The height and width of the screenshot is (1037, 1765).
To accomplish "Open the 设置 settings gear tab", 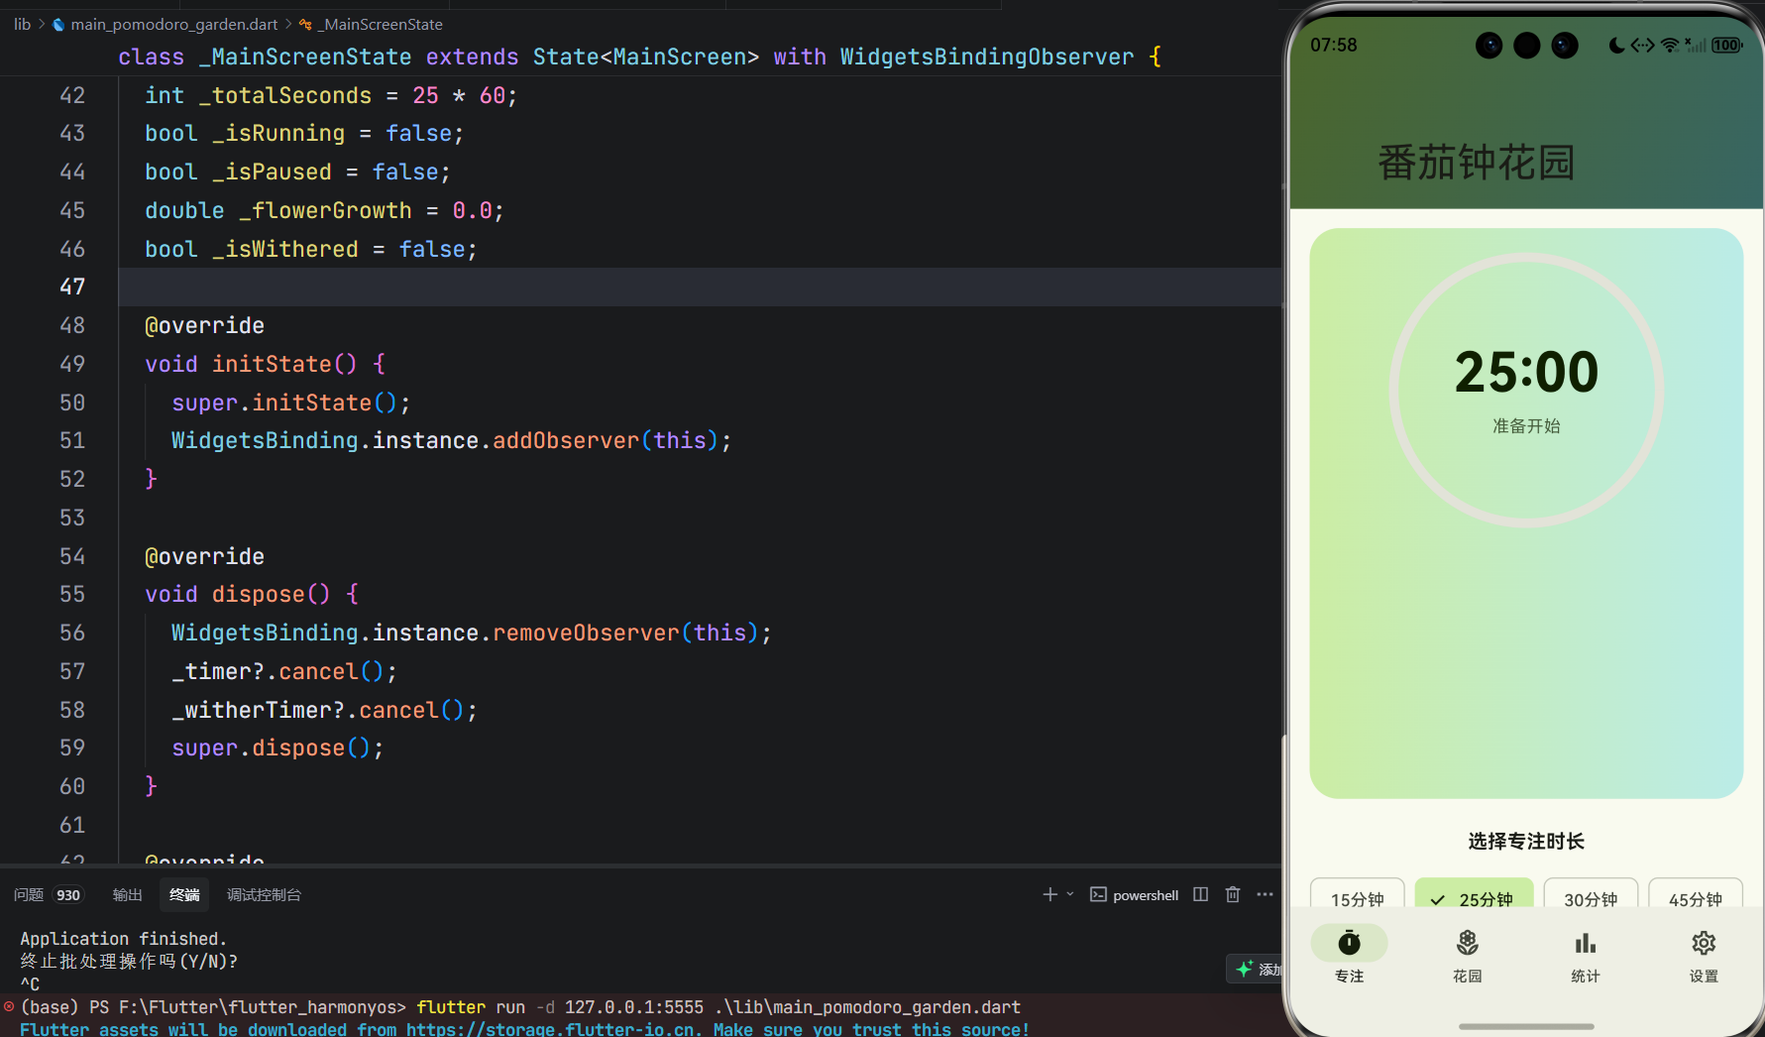I will (x=1704, y=943).
